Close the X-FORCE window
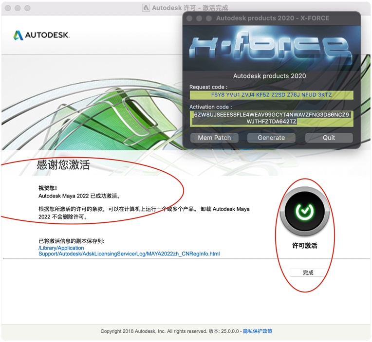Viewport: 372px width, 342px height. click(x=189, y=18)
